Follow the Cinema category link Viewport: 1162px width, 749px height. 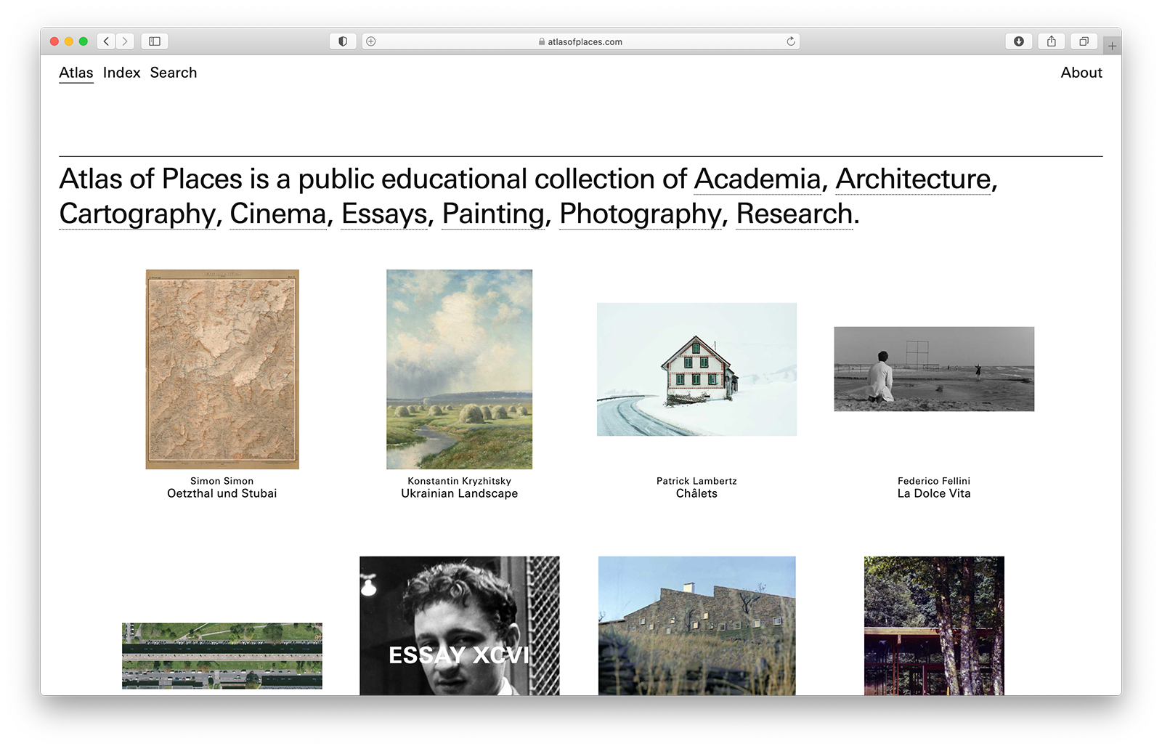pyautogui.click(x=278, y=214)
